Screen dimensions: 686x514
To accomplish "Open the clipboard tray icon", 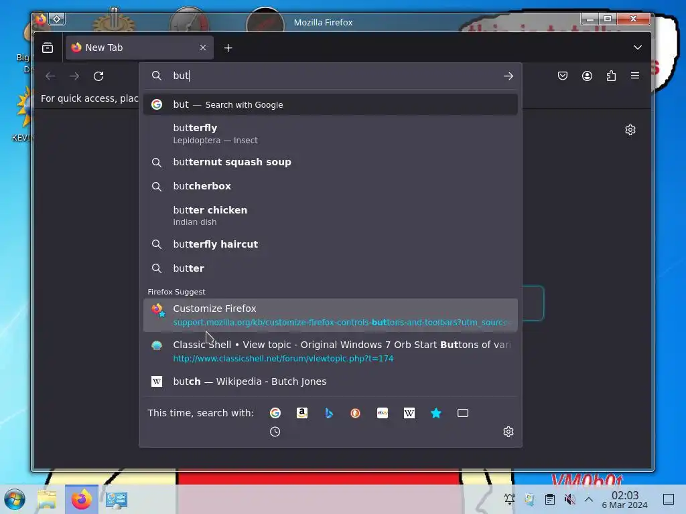I will tap(549, 499).
